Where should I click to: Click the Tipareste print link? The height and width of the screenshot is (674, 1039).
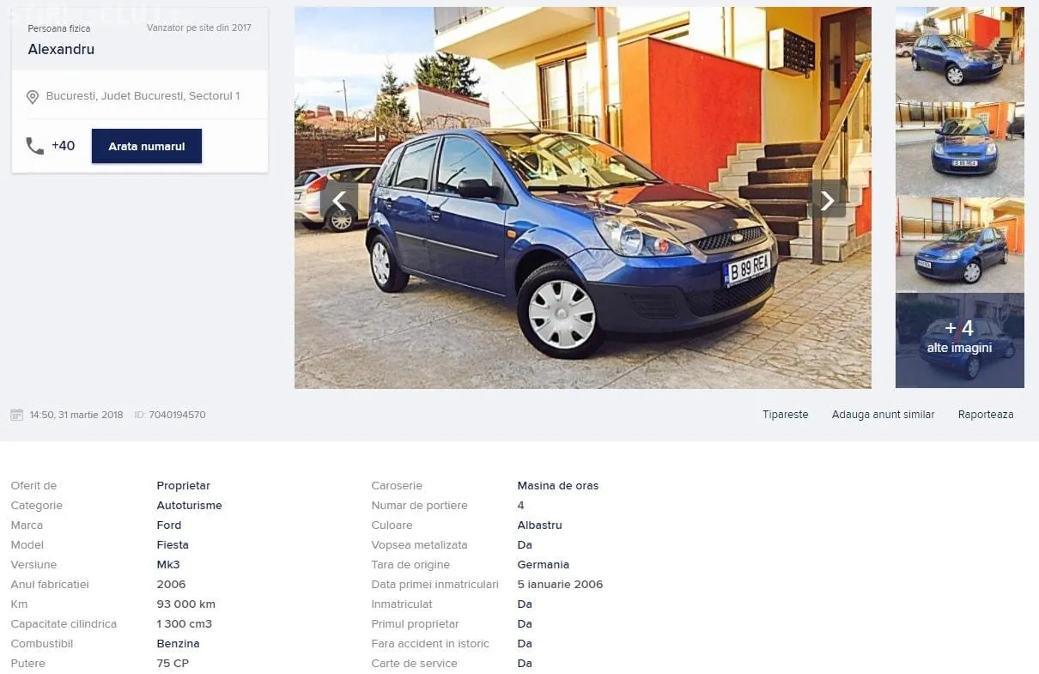[786, 415]
